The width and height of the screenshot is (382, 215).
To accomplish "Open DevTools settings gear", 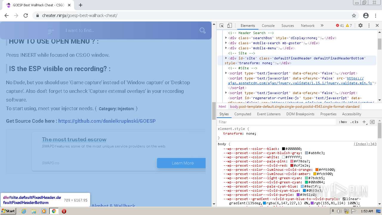I will click(361, 26).
